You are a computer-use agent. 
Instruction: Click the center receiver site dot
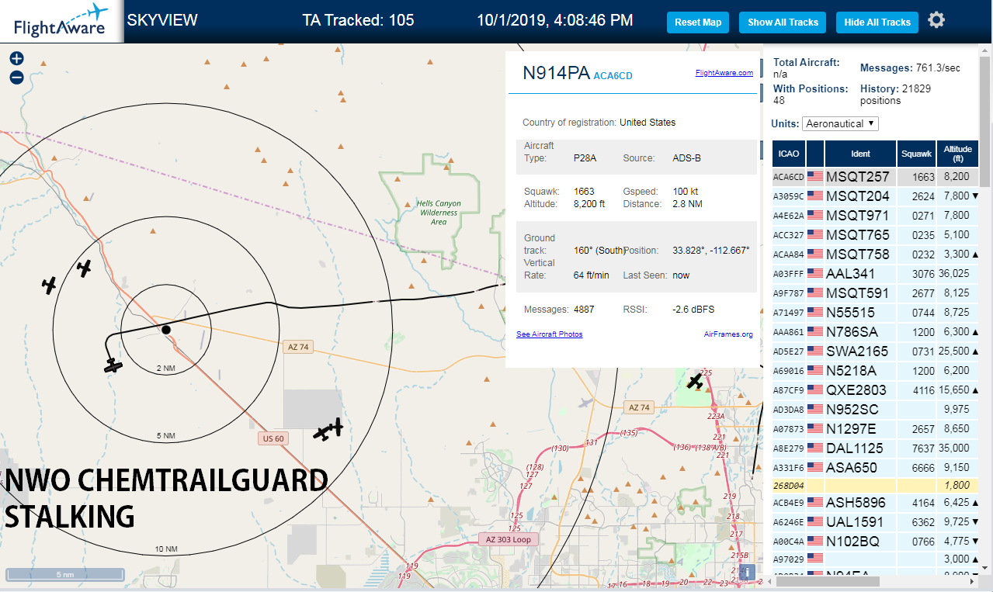[x=165, y=330]
